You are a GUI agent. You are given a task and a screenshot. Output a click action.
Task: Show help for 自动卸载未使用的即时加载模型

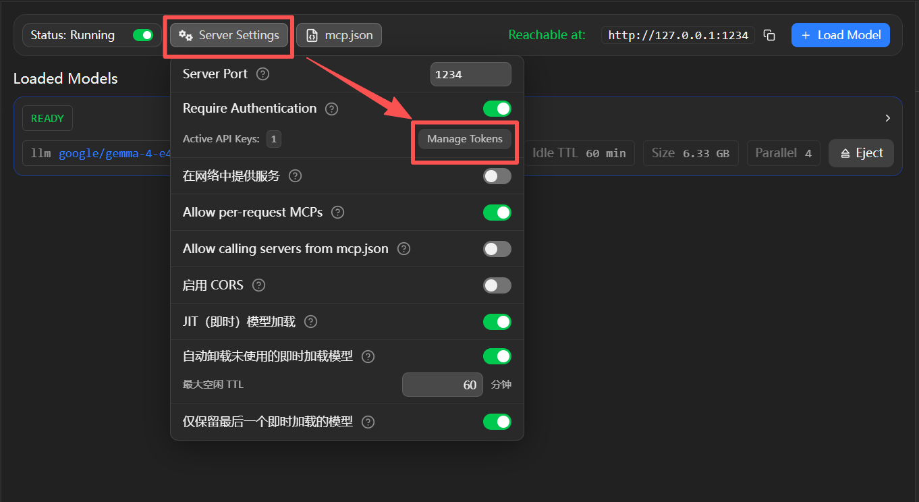[368, 356]
